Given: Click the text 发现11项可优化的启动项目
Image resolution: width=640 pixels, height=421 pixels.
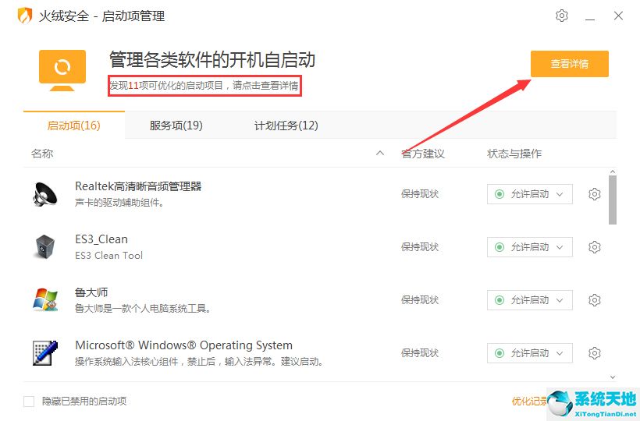Looking at the screenshot, I should coord(166,86).
